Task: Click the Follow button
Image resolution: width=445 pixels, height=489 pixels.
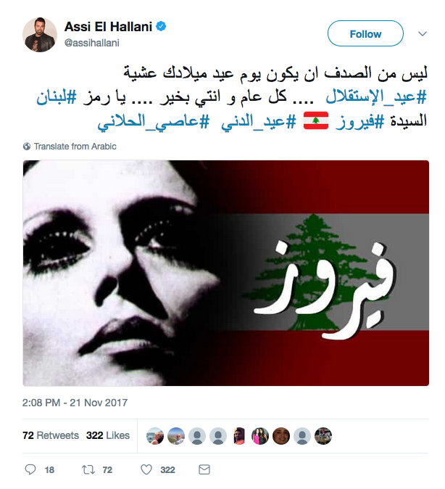Action: 365,33
